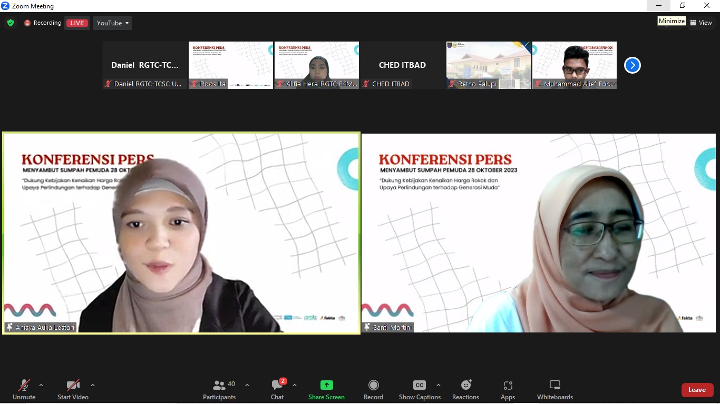The width and height of the screenshot is (720, 404).
Task: Click the red Recording indicator
Action: (43, 23)
